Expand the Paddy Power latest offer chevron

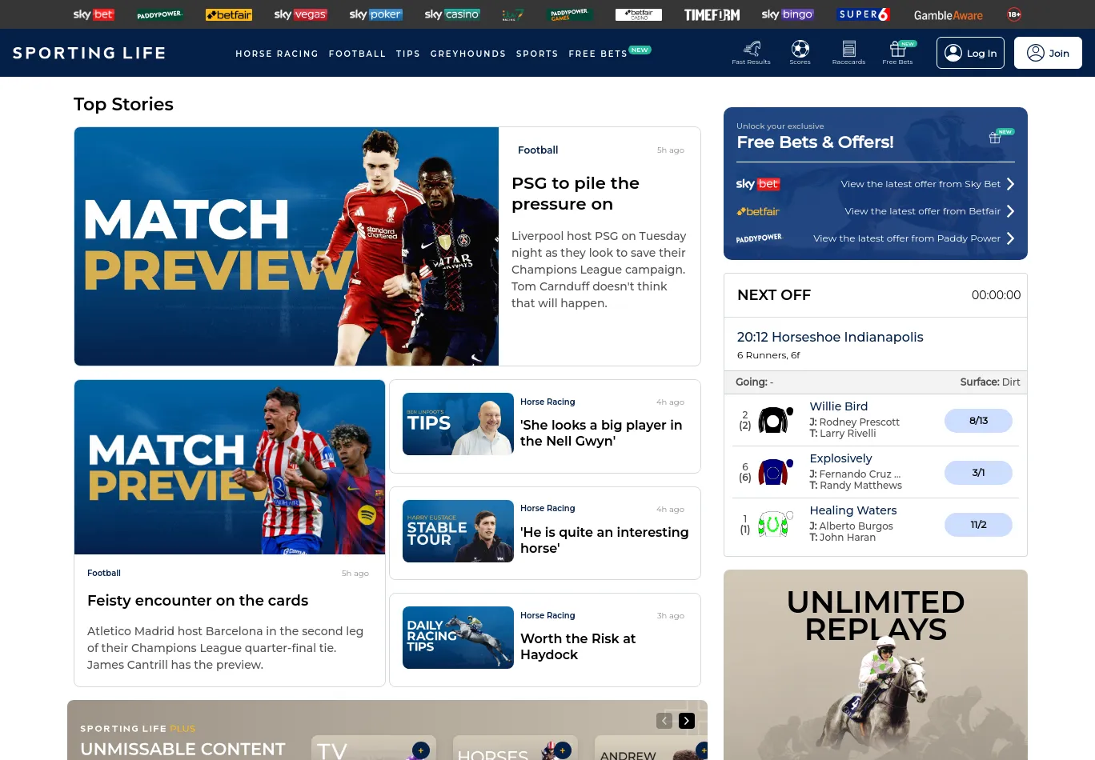click(x=1010, y=238)
